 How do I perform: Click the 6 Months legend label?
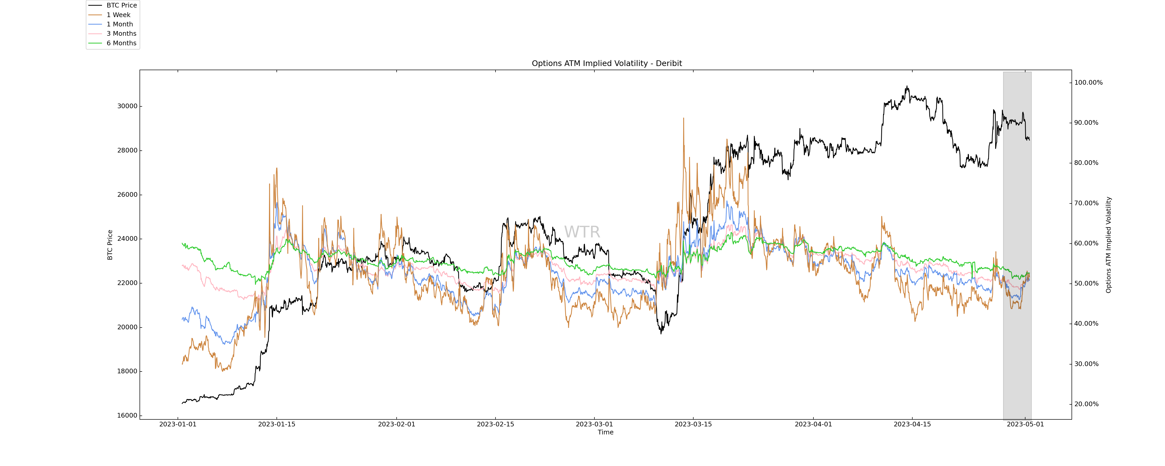click(x=122, y=43)
